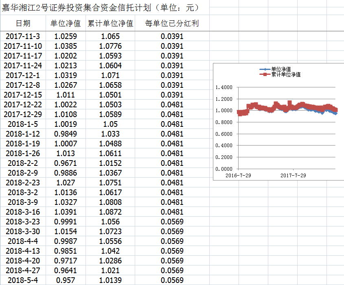
Task: Select the cell showing 0.957
Action: (x=66, y=280)
